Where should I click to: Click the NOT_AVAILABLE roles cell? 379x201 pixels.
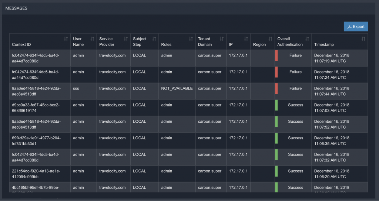tap(177, 89)
